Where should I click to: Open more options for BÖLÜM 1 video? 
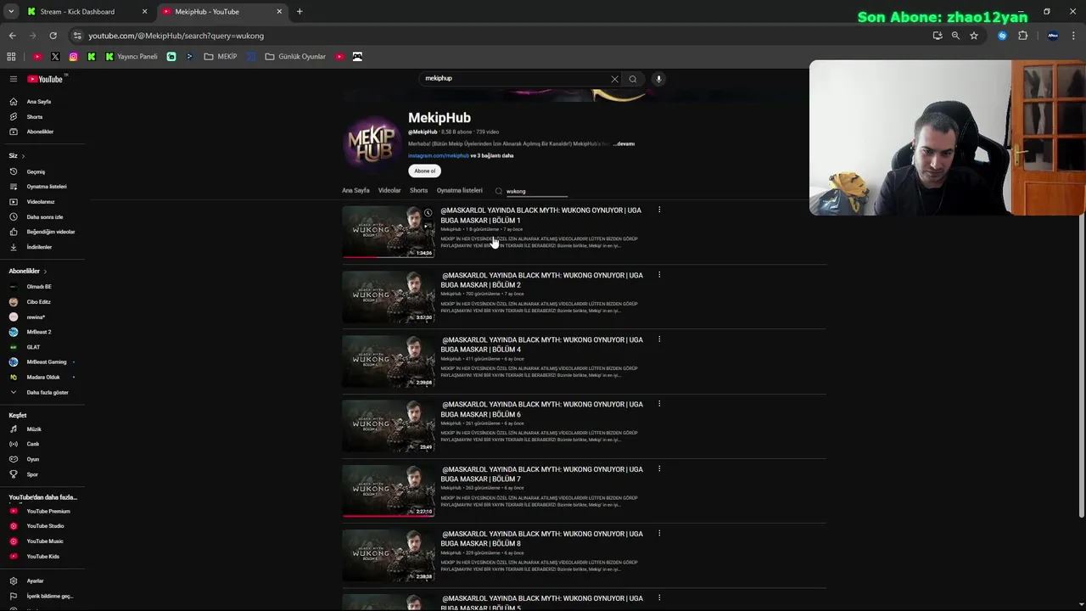click(659, 210)
